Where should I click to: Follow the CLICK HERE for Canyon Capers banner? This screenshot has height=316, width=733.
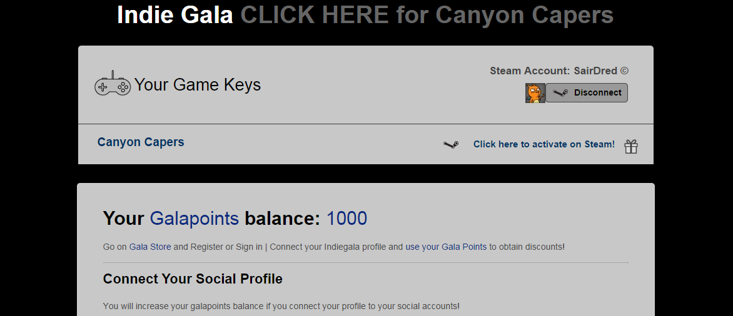(x=427, y=16)
